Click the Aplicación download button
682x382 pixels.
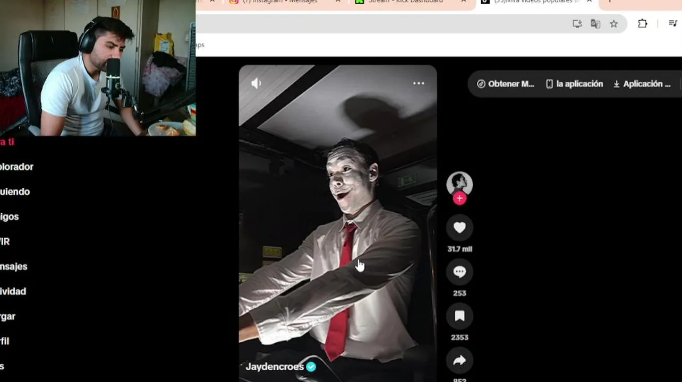pos(642,84)
